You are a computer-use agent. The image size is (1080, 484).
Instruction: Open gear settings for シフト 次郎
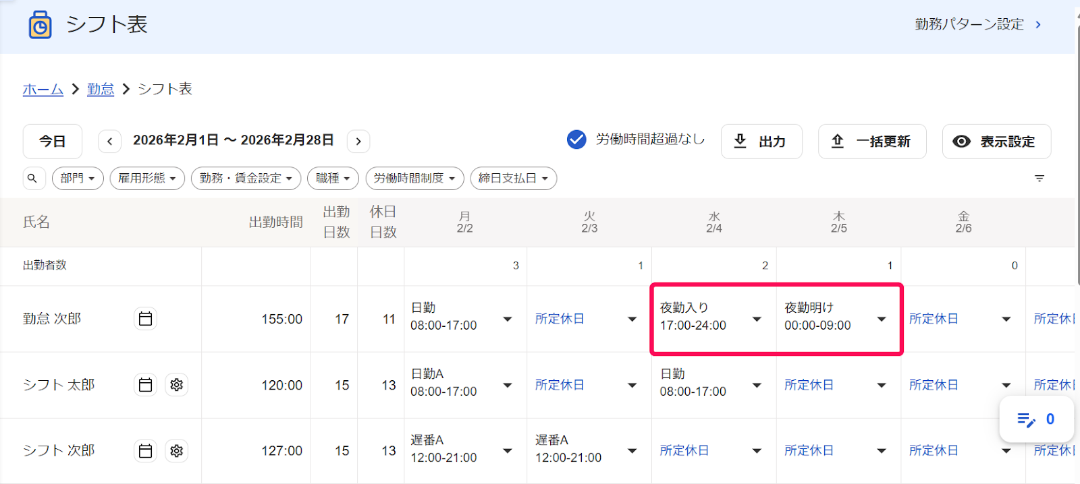[177, 451]
